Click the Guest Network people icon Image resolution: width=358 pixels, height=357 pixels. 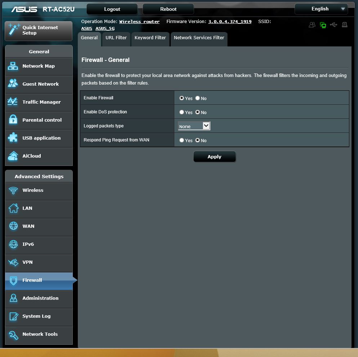click(x=13, y=83)
